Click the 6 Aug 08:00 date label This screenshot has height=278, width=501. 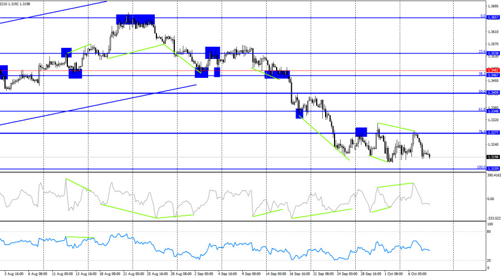[x=38, y=274]
